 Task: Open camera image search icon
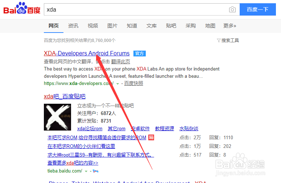(232, 9)
